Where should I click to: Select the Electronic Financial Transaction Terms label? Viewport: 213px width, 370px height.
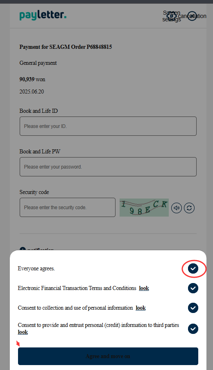pyautogui.click(x=77, y=288)
